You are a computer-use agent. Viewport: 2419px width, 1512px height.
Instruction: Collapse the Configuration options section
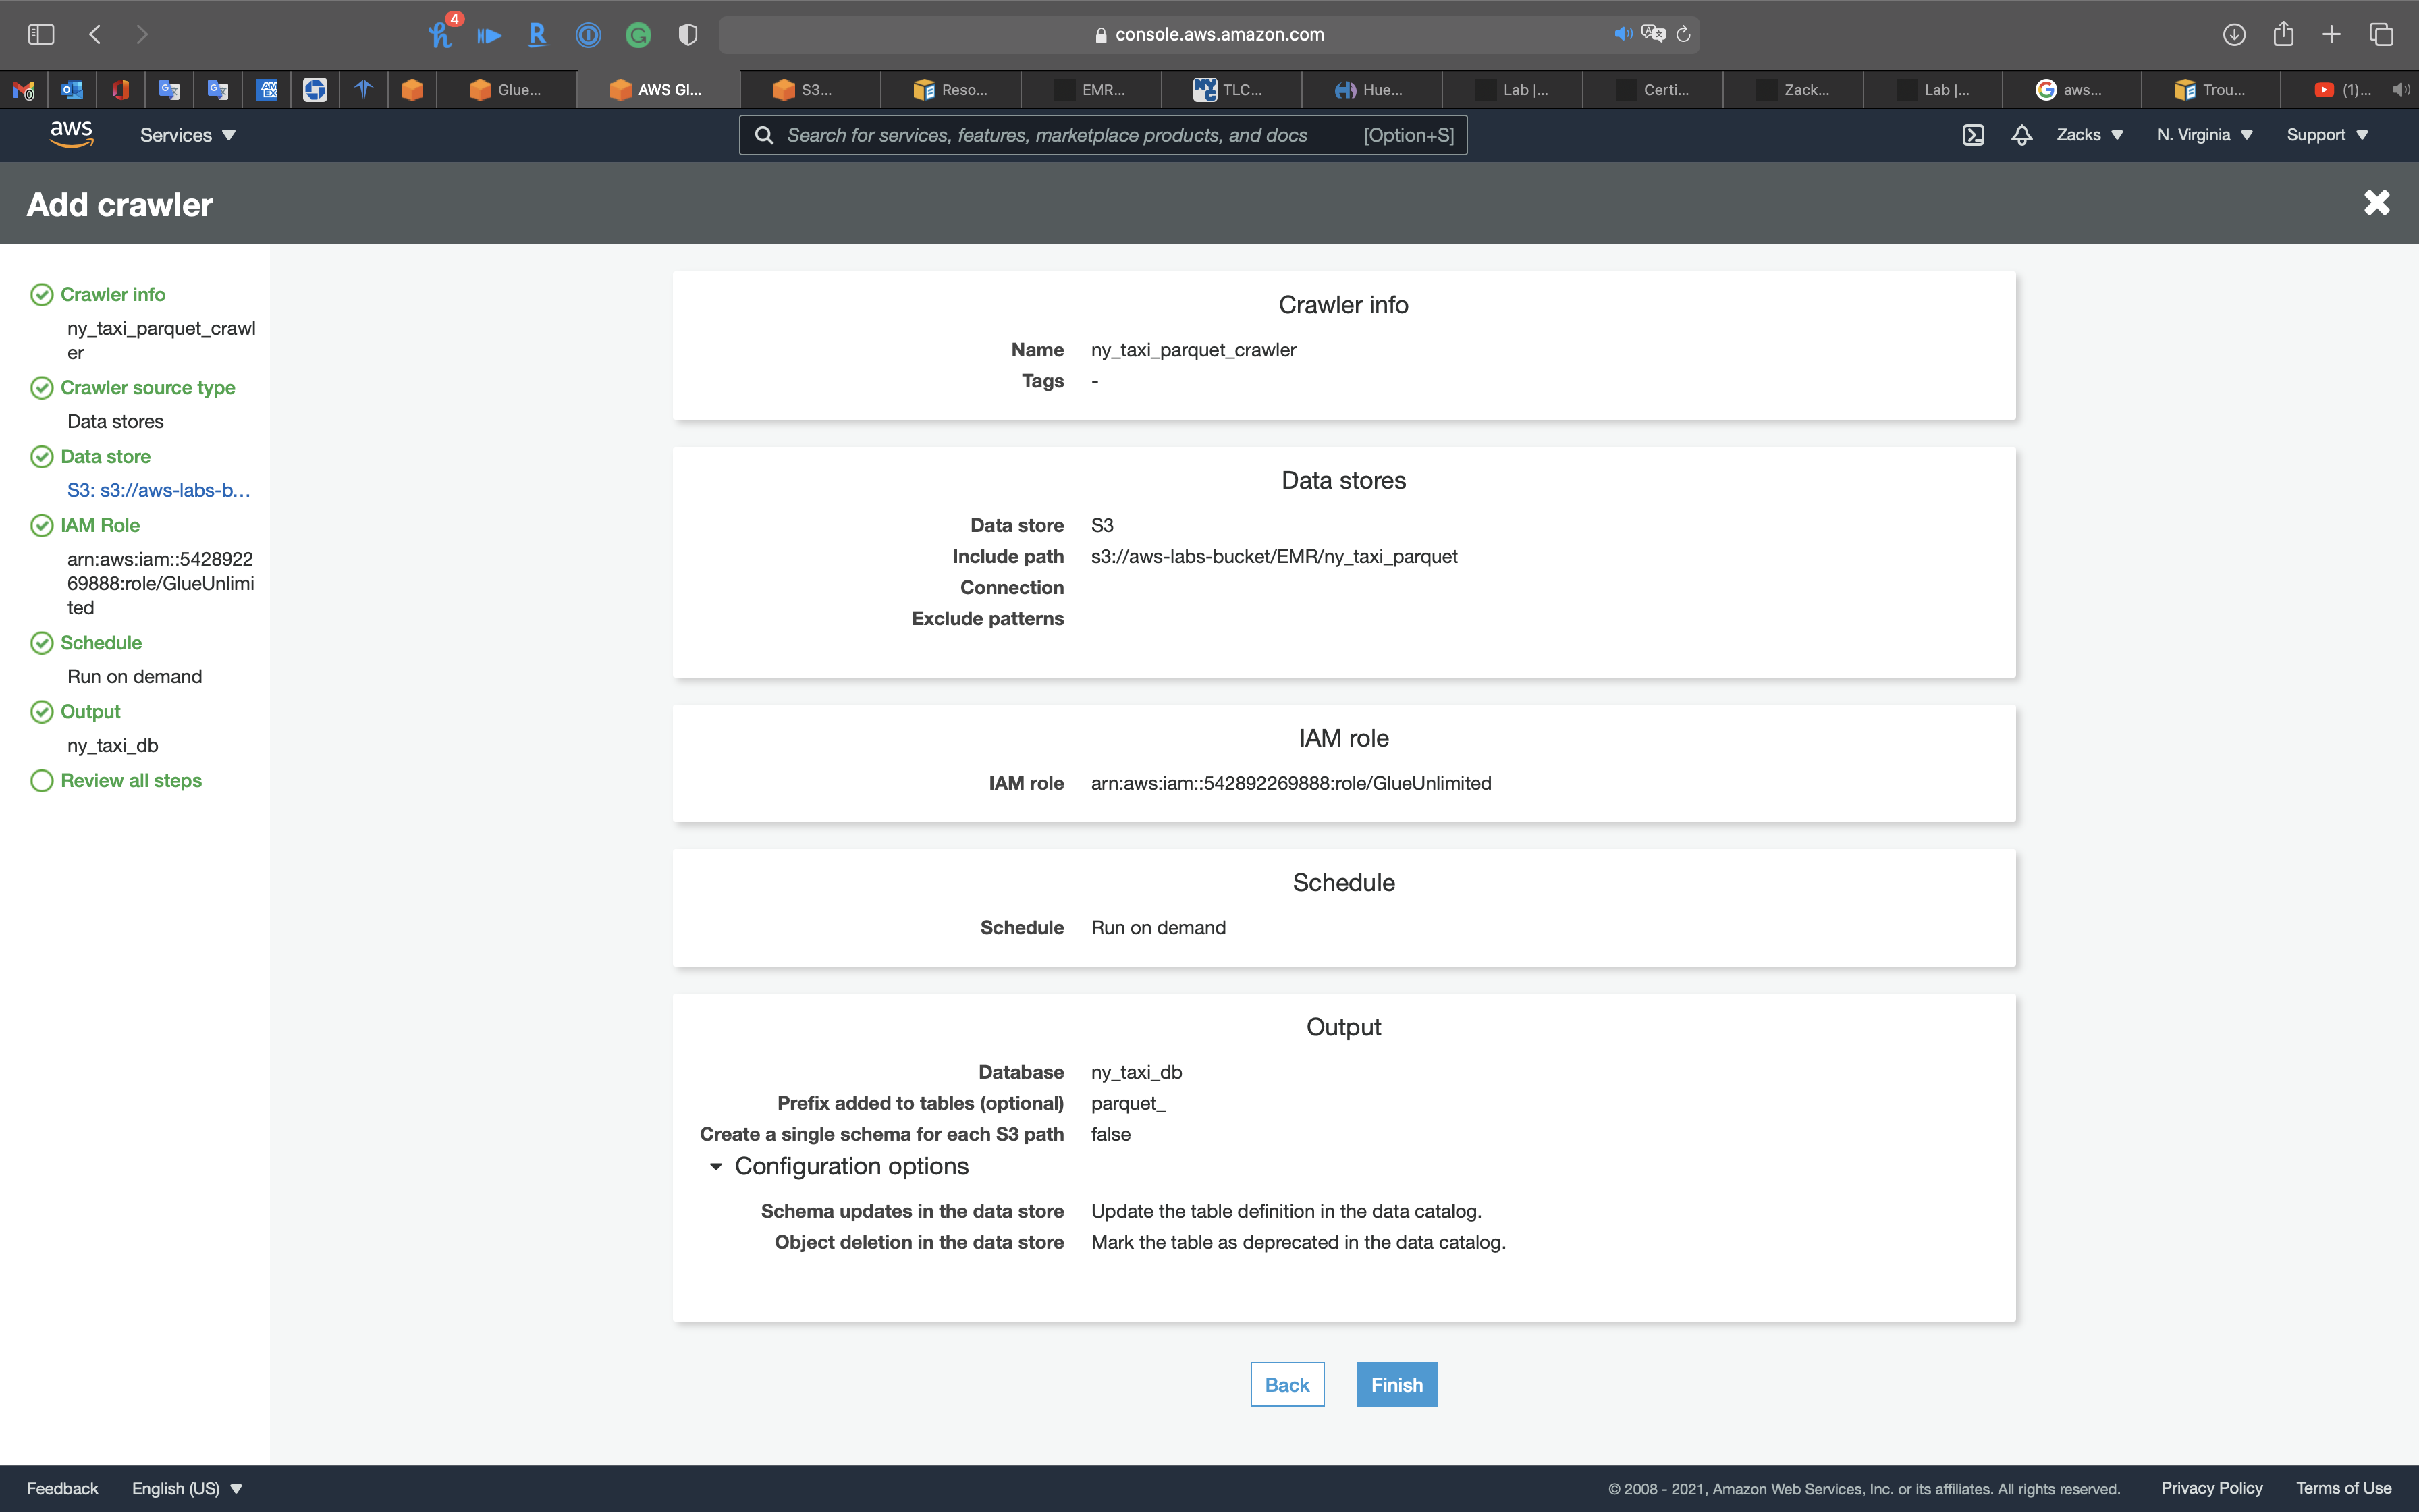click(715, 1166)
